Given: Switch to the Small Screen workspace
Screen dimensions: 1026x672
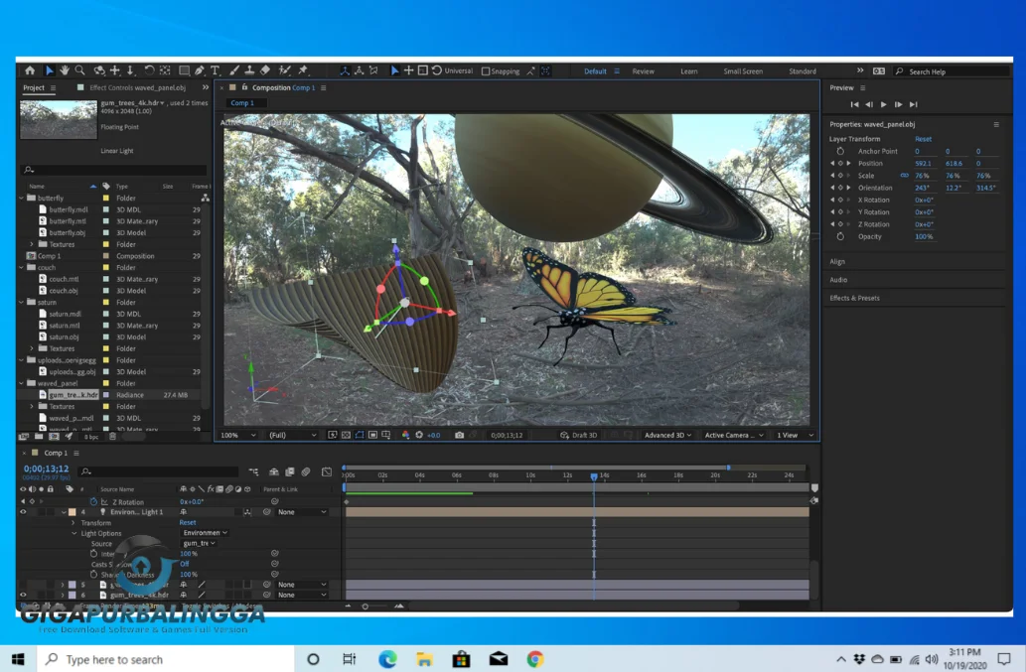Looking at the screenshot, I should (x=743, y=71).
